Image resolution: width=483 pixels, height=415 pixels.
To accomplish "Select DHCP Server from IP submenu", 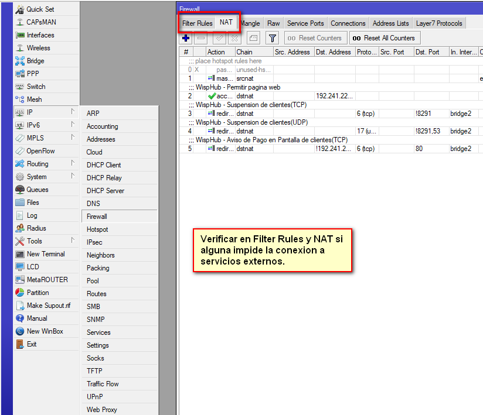I will (106, 191).
